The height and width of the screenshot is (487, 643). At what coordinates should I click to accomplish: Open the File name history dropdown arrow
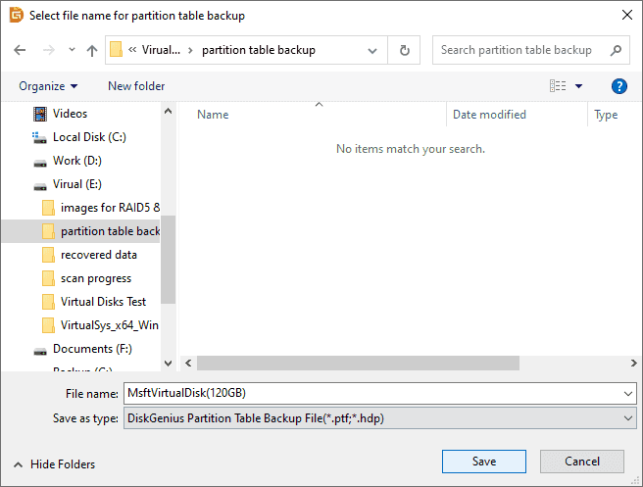[628, 393]
